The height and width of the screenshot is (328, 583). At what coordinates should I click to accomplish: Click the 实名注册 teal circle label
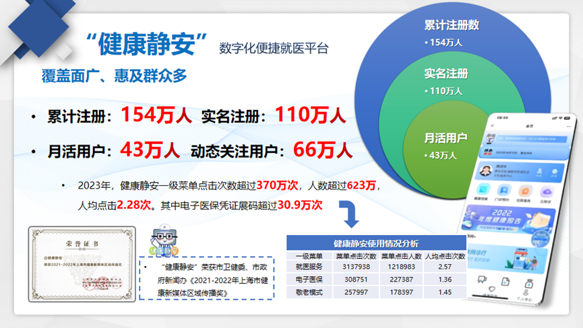pos(446,73)
